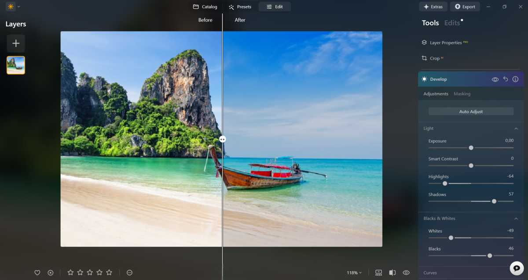
Task: Rate photo three stars
Action: [90, 273]
